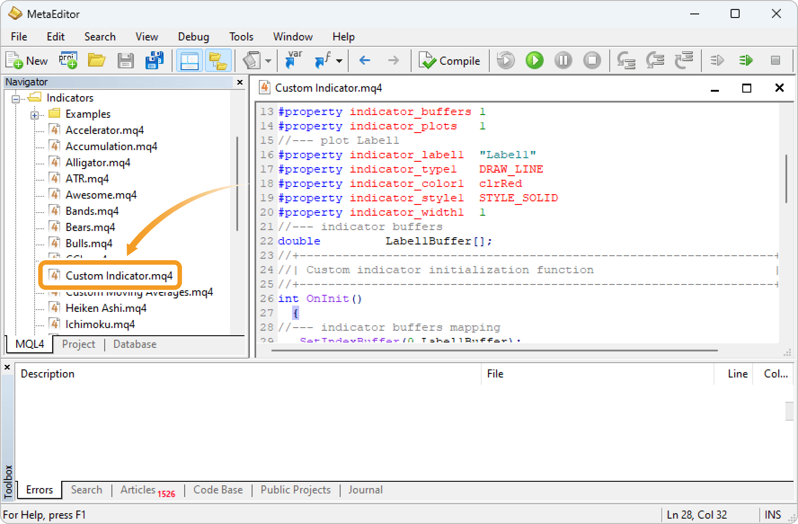Switch to the Public Projects tab

tap(296, 490)
